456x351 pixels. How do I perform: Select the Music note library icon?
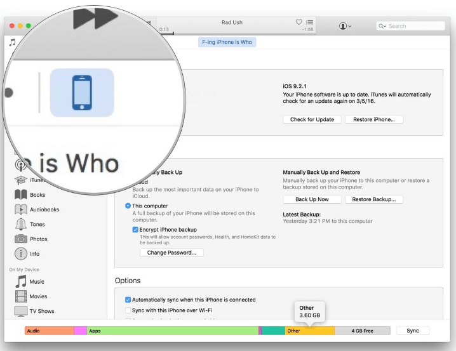(x=12, y=43)
